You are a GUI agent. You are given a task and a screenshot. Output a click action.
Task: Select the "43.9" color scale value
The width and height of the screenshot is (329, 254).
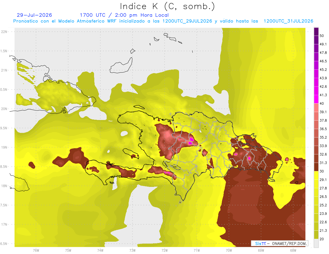[x=323, y=78]
